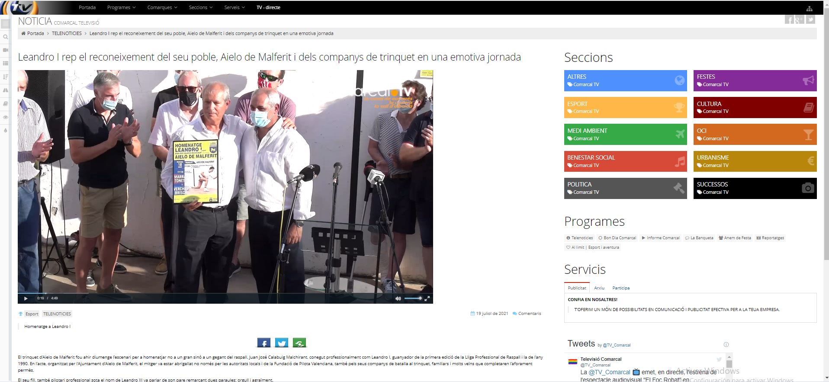Switch to the Arxiu tab
The width and height of the screenshot is (829, 382).
(599, 288)
